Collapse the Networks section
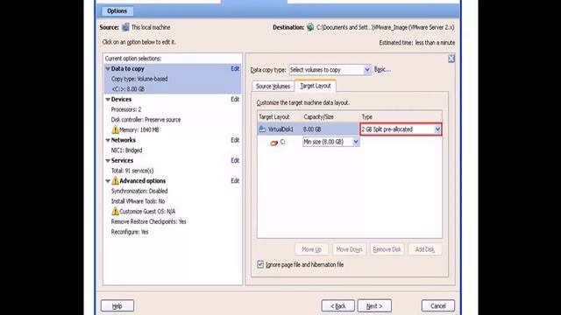 click(x=108, y=140)
